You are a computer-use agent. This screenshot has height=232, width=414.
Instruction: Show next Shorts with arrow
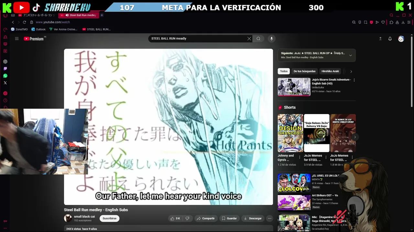(355, 137)
